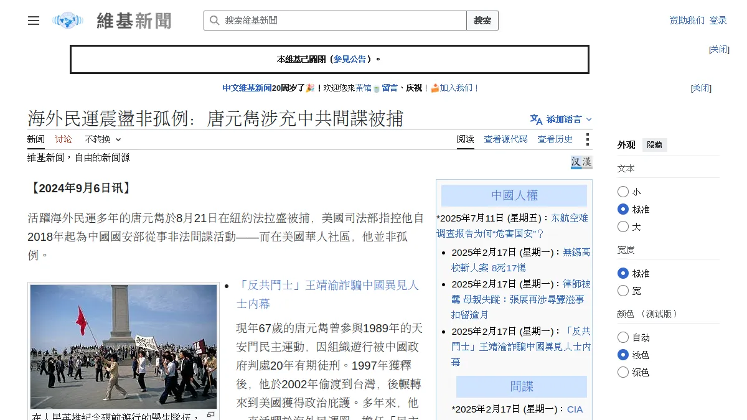Open sidebar 「反共鬥士」王靖渝 news link
This screenshot has width=747, height=420.
(520, 347)
